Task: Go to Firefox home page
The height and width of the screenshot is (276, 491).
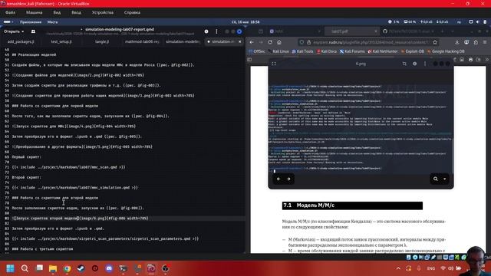Action: (279, 42)
